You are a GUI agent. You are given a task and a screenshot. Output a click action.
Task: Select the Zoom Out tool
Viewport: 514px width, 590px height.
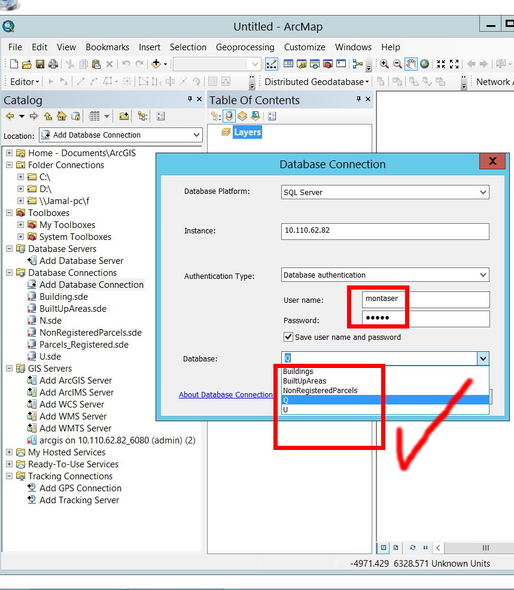397,64
